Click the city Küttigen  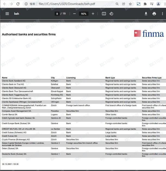tap(55, 81)
